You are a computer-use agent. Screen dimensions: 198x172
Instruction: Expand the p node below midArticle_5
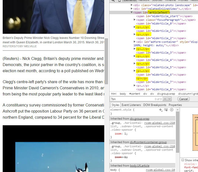(x=135, y=71)
